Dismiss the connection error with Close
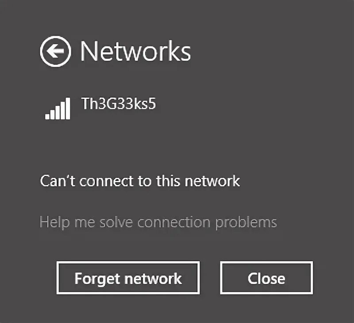This screenshot has width=354, height=323. (266, 277)
